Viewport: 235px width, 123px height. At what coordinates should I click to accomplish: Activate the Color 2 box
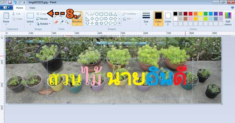pyautogui.click(x=168, y=19)
